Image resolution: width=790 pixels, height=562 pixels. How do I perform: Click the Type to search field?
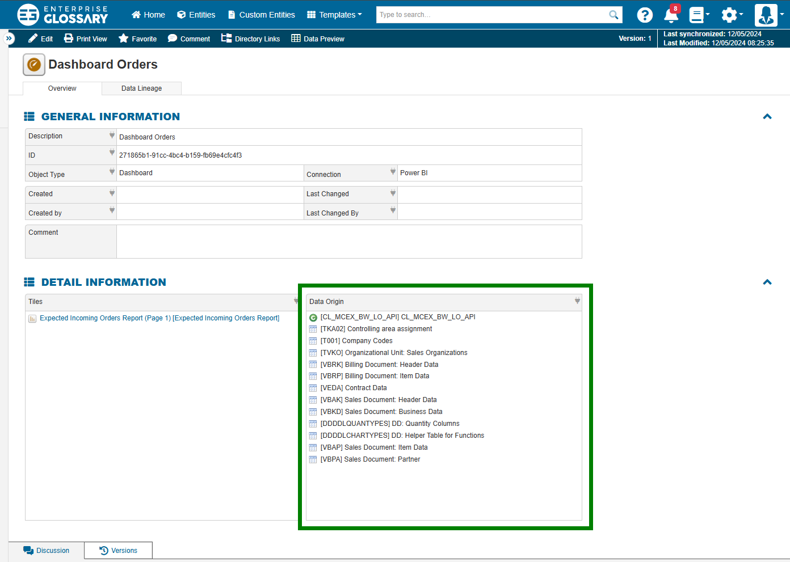click(x=491, y=15)
